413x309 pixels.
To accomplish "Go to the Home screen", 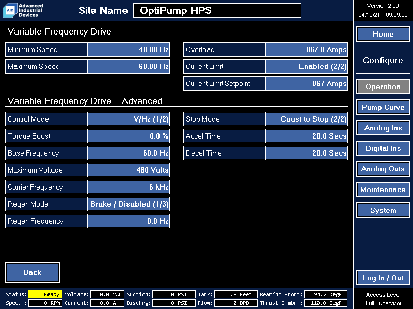I will 383,34.
